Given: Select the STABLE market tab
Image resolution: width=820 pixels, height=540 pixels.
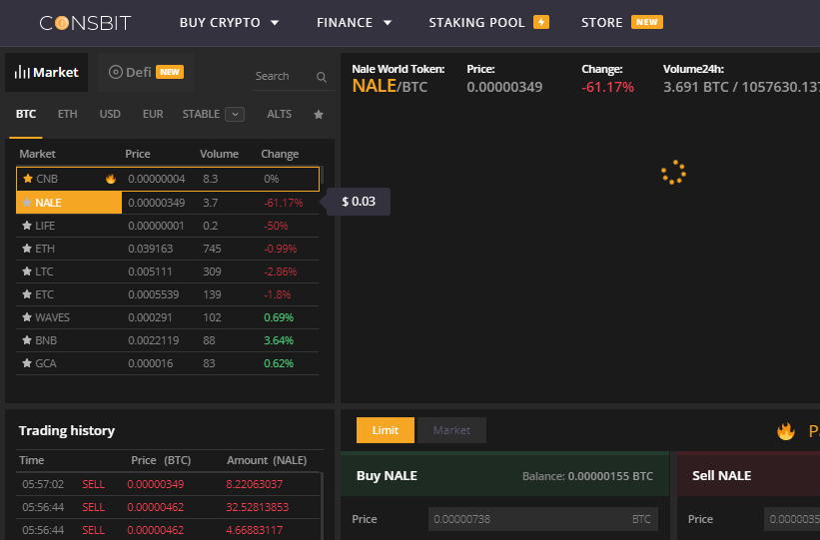Looking at the screenshot, I should [x=201, y=114].
